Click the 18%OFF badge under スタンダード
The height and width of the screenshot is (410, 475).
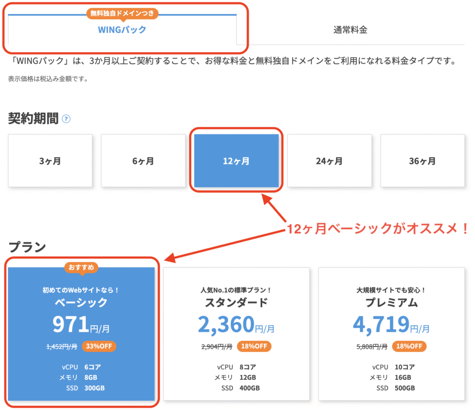tap(254, 346)
